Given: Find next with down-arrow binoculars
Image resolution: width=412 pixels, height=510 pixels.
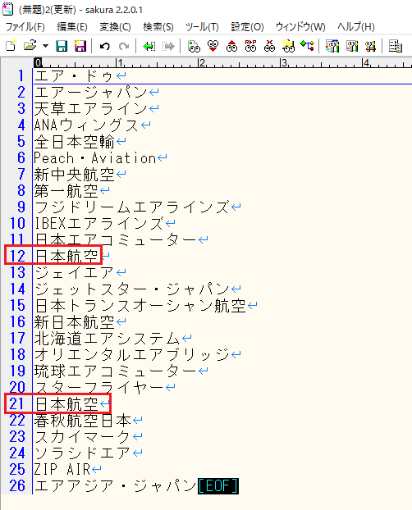Looking at the screenshot, I should 213,46.
